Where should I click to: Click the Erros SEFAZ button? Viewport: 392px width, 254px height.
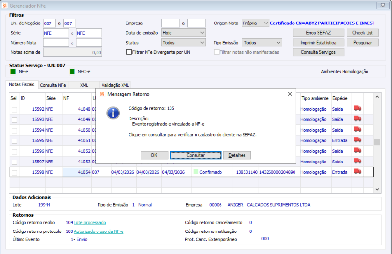click(x=318, y=33)
